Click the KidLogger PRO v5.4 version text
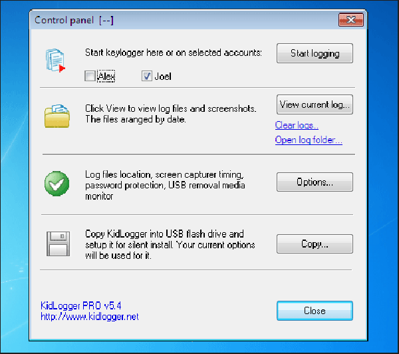Screen dimensions: 399x354 [x=81, y=305]
